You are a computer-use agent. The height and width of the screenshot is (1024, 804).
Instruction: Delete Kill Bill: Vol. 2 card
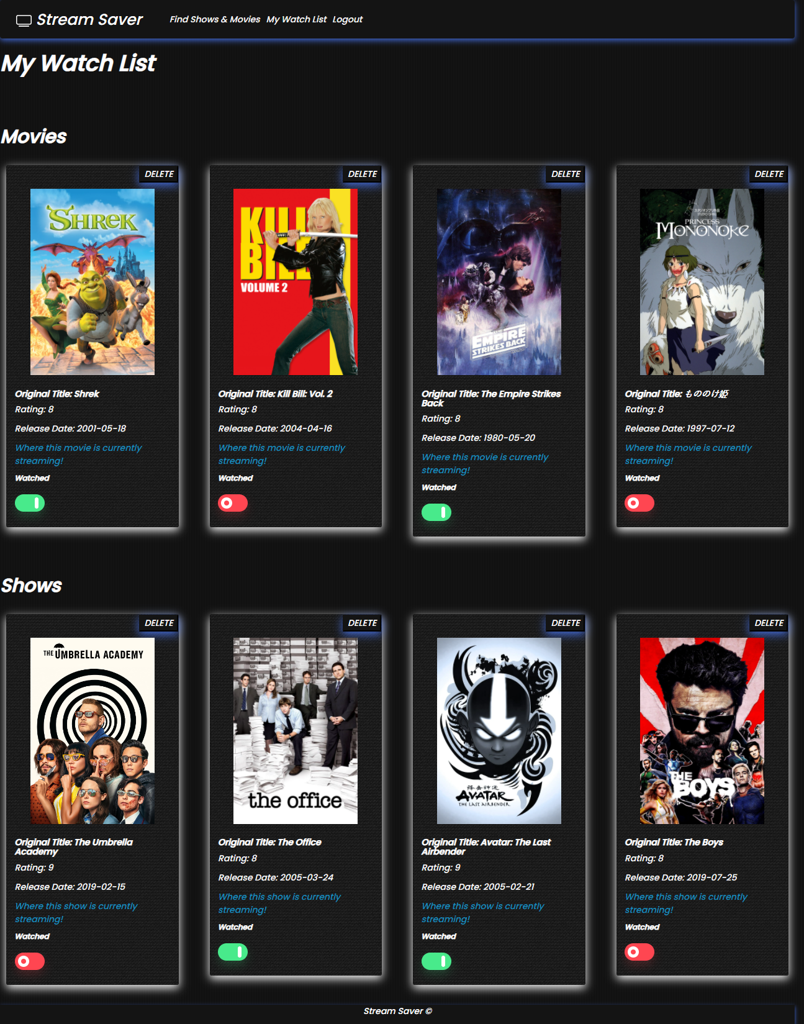363,174
